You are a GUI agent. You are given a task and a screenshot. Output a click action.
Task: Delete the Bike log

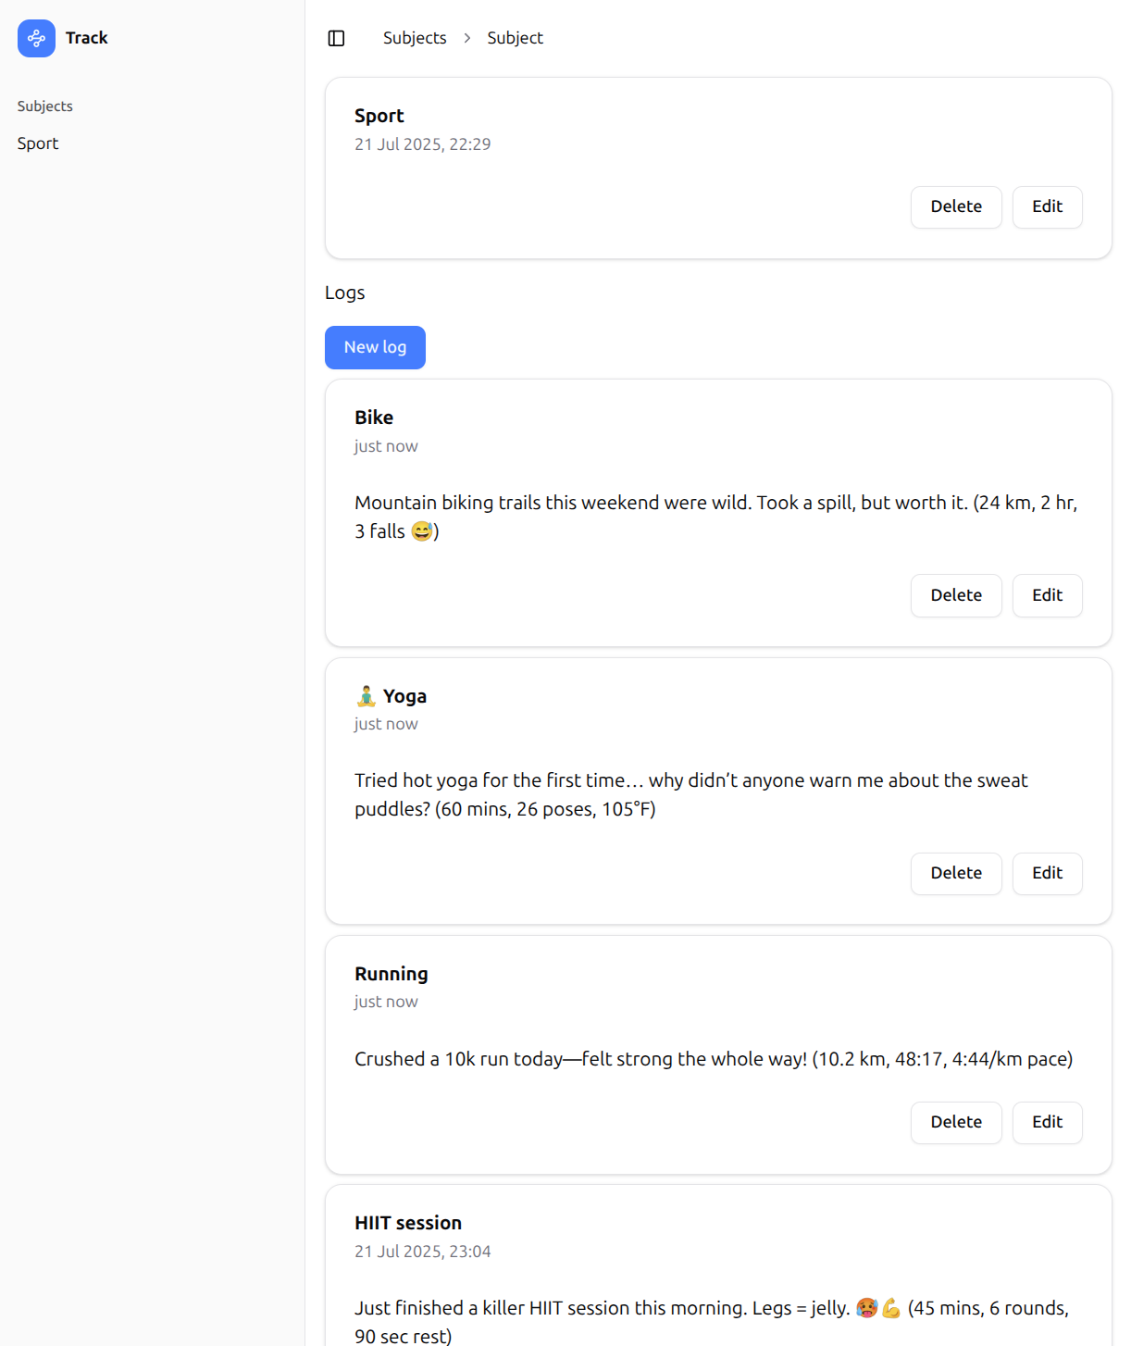pyautogui.click(x=955, y=595)
